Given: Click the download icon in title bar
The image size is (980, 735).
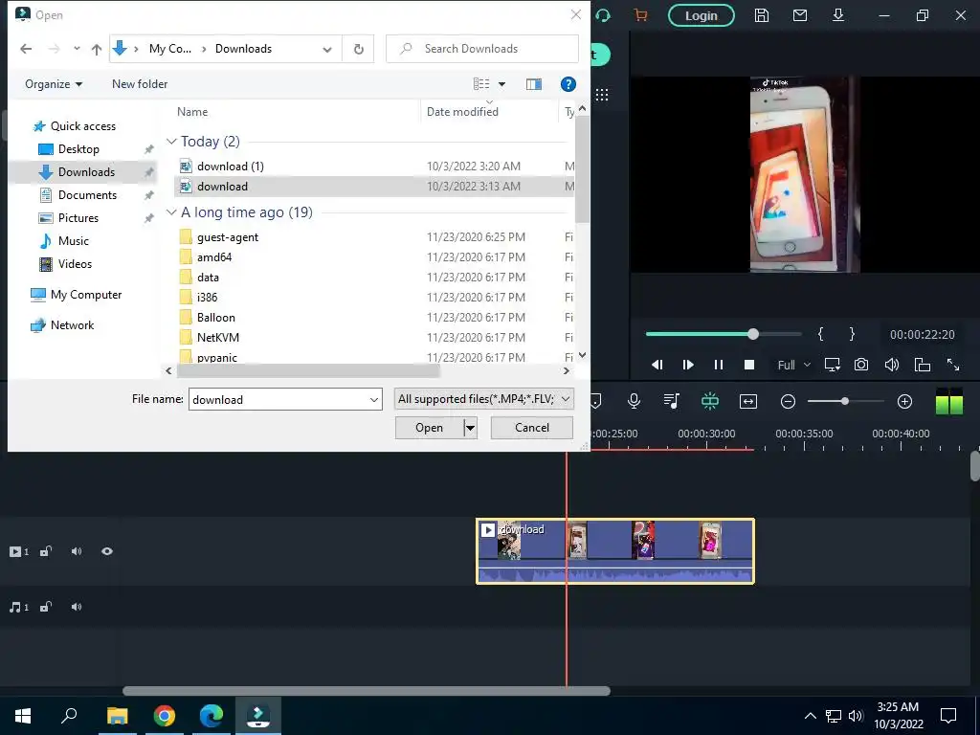Looking at the screenshot, I should 838,15.
